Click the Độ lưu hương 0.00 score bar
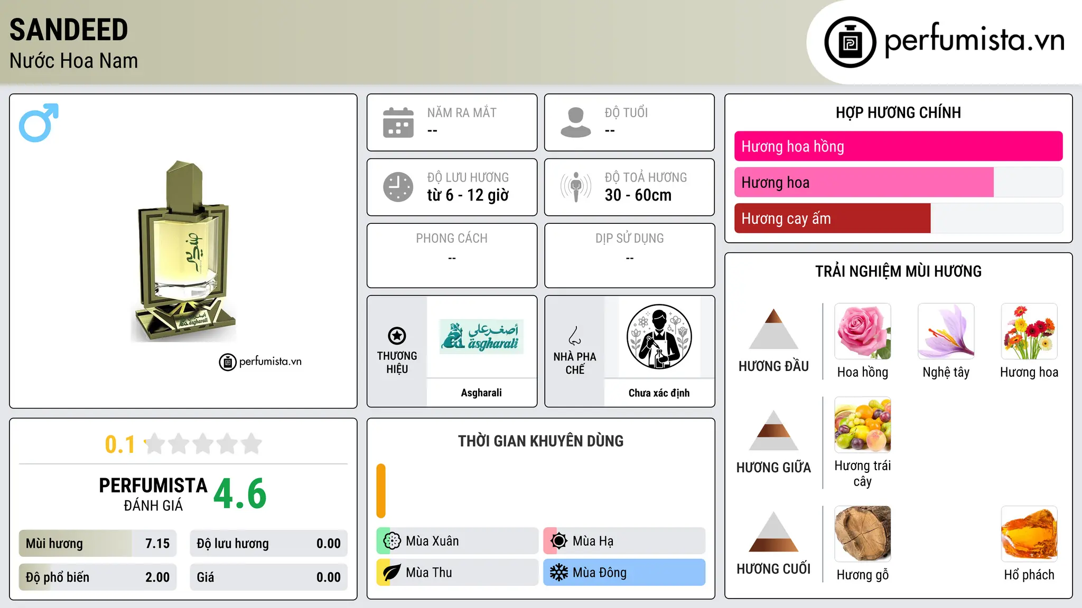Image resolution: width=1082 pixels, height=608 pixels. coord(269,544)
